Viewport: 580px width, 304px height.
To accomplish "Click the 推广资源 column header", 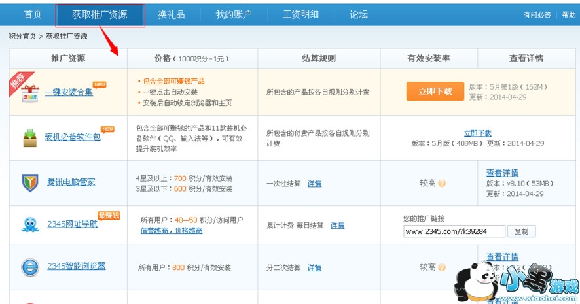I will (68, 58).
